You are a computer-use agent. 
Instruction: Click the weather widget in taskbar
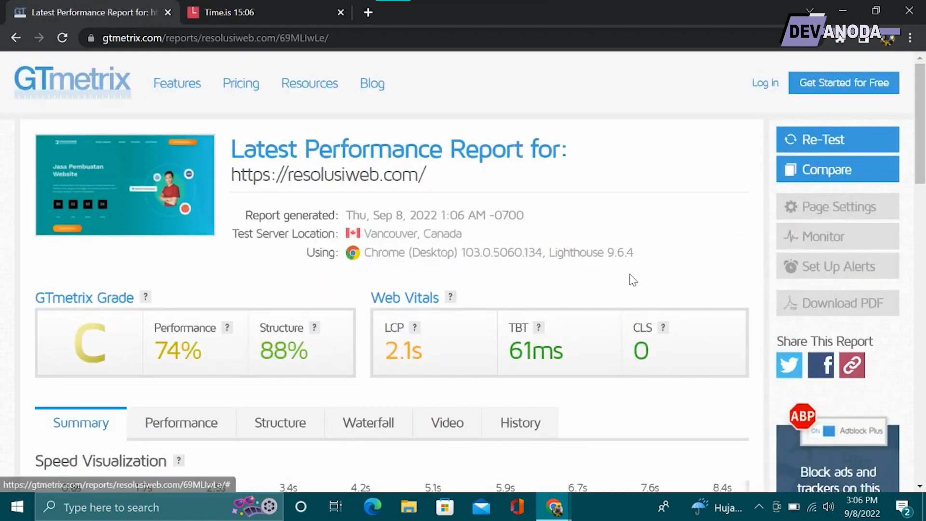(x=717, y=507)
